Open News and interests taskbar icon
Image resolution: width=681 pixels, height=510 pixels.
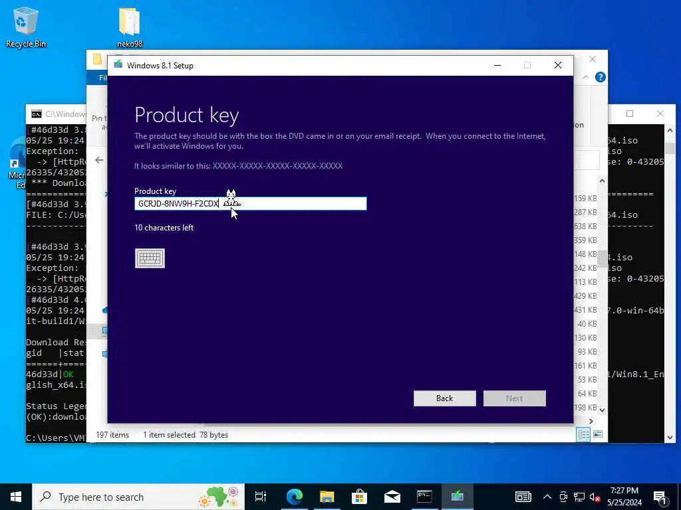click(523, 497)
